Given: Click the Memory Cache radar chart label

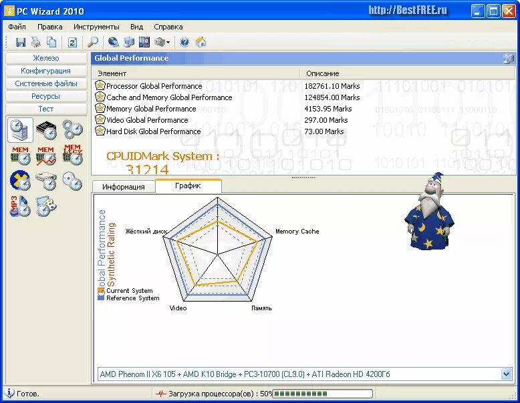Looking at the screenshot, I should [297, 232].
